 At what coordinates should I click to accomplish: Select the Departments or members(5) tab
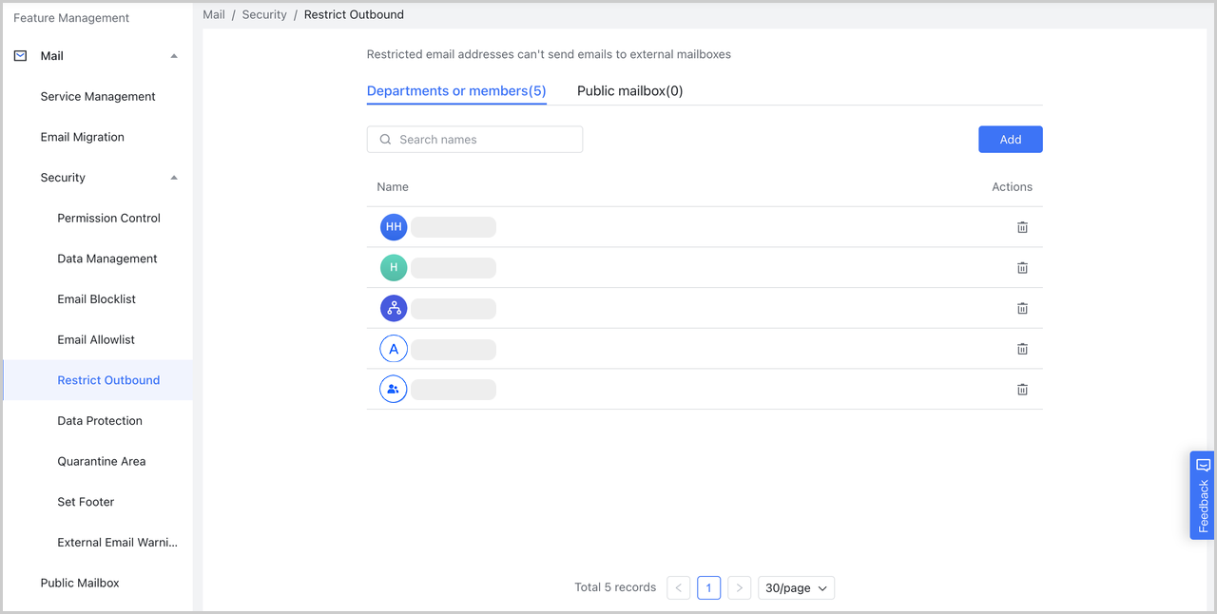[455, 90]
